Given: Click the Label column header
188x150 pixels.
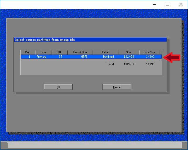Looking at the screenshot, I should tap(105, 52).
